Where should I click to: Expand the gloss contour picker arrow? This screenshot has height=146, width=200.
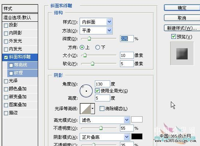pos(93,109)
